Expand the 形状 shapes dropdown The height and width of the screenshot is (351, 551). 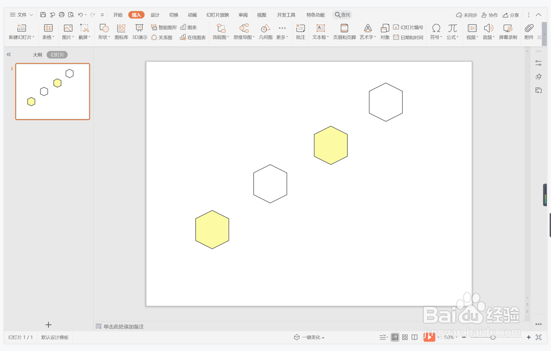pyautogui.click(x=104, y=37)
